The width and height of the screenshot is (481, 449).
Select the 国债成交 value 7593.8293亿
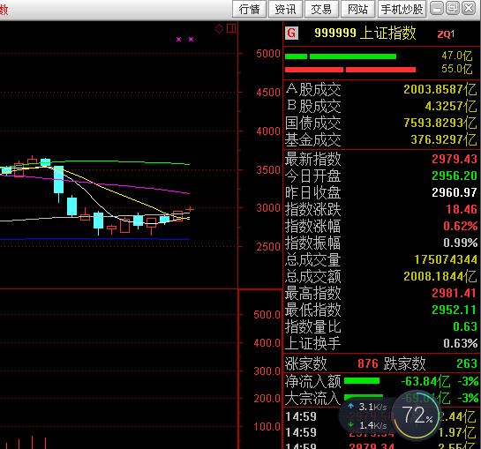(440, 123)
